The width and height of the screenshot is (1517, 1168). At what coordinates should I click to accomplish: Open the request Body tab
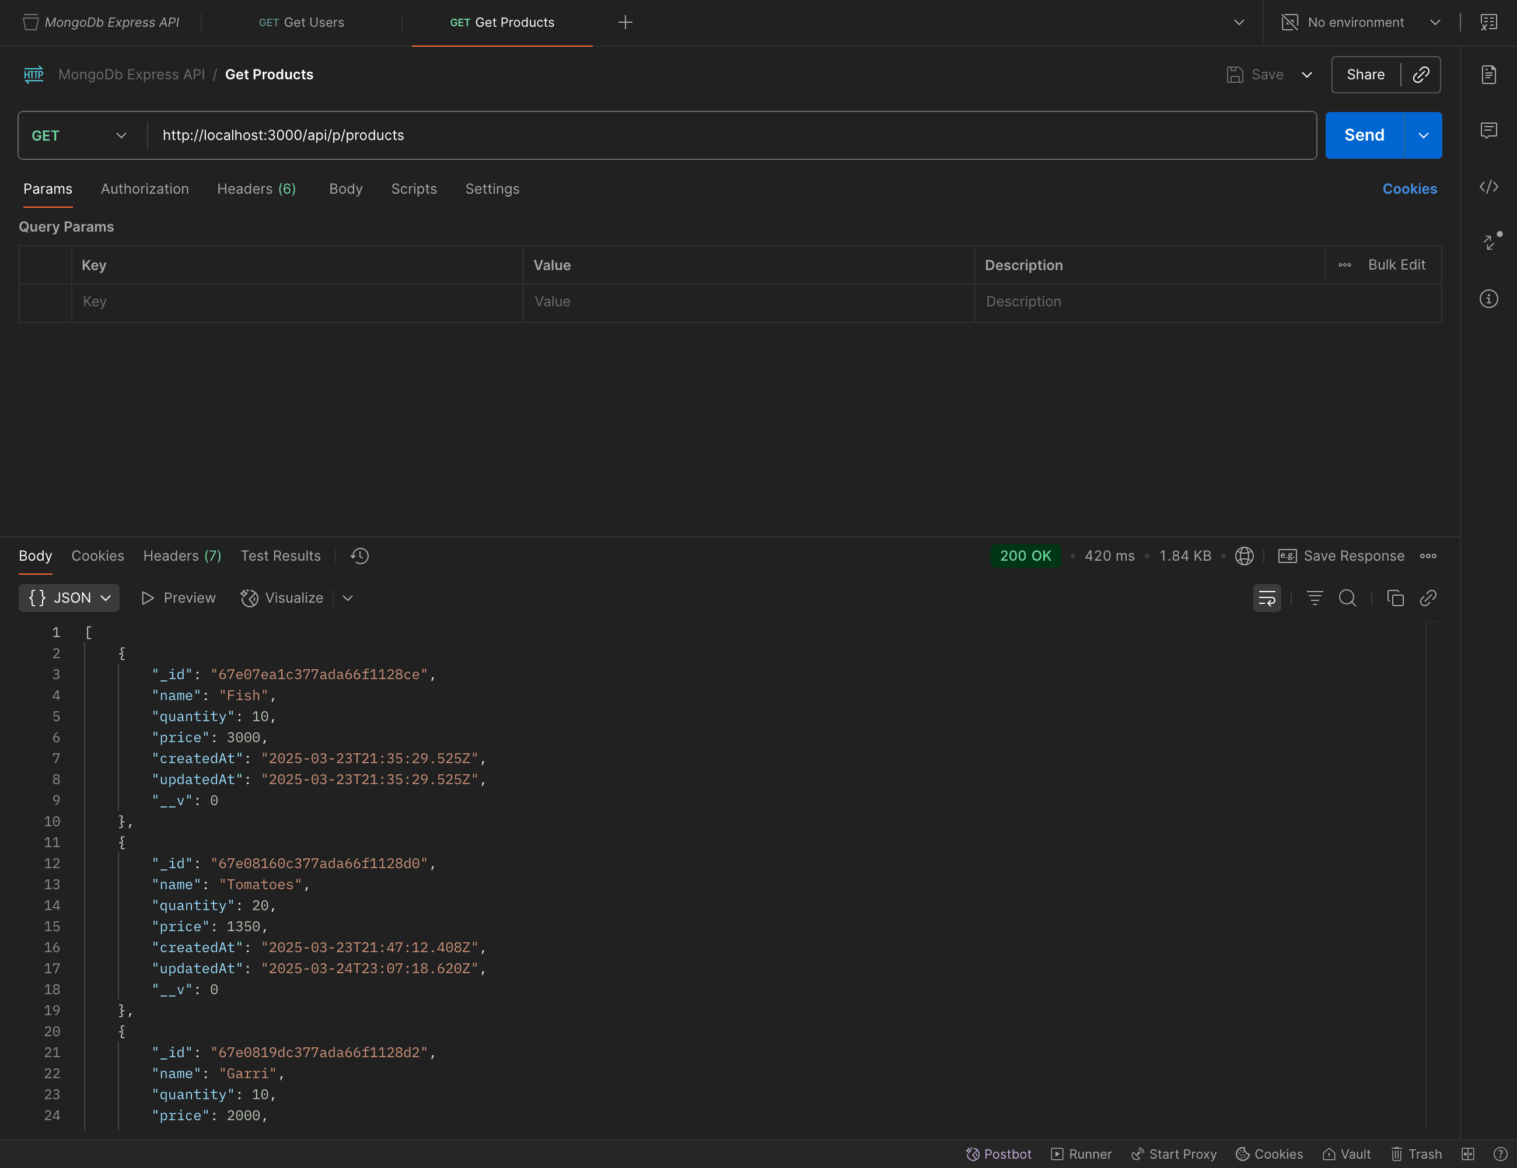point(346,189)
